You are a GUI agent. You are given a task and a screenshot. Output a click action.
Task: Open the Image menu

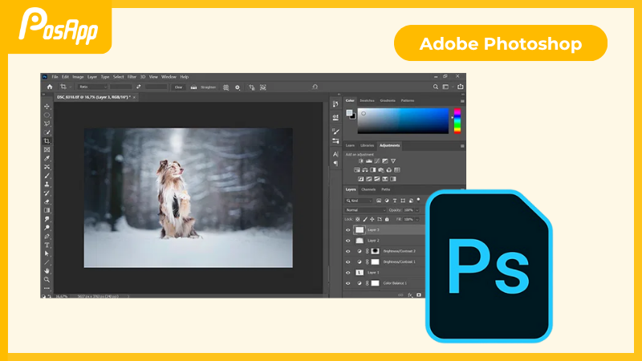[x=78, y=77]
